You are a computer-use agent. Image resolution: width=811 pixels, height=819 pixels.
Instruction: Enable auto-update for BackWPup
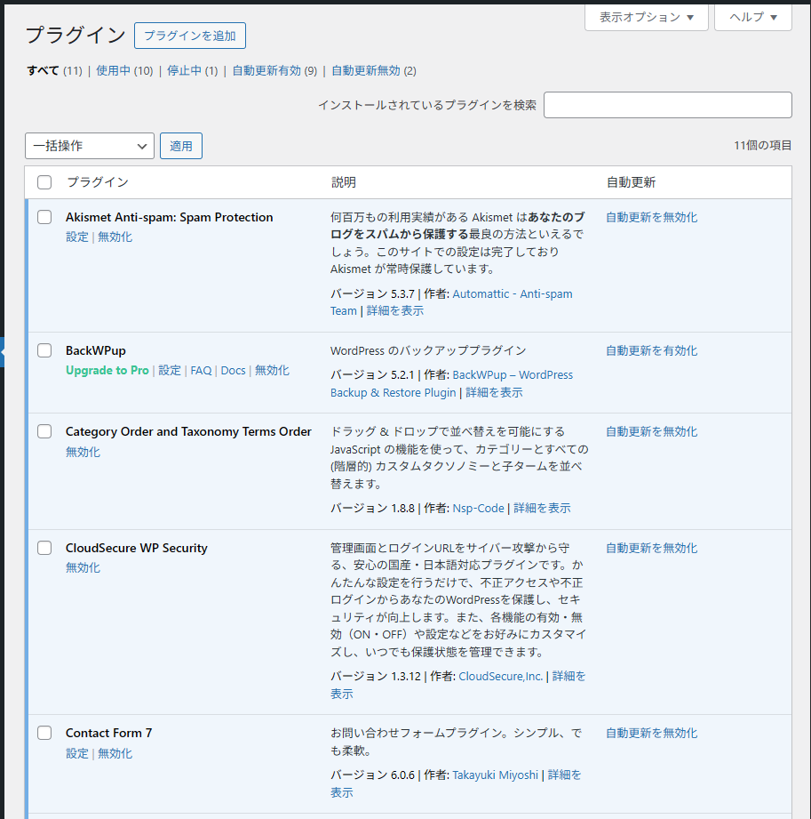pos(651,350)
